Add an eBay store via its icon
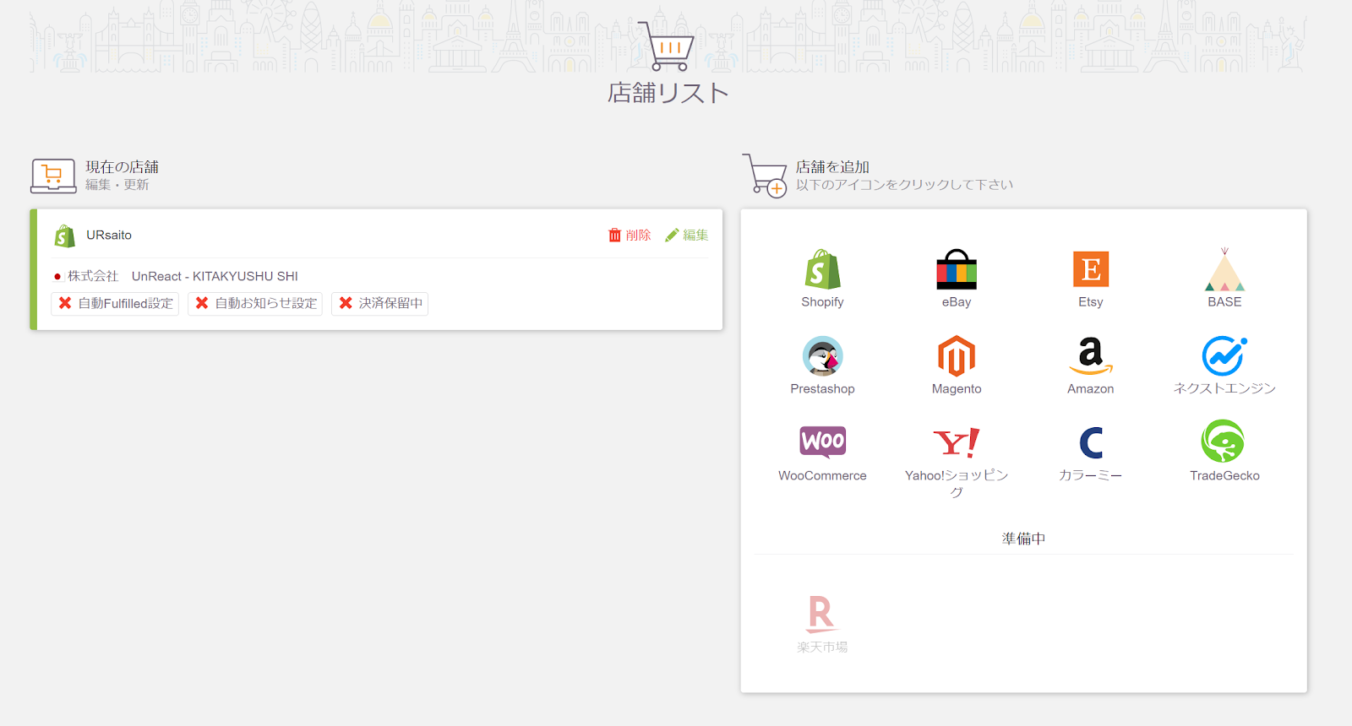The width and height of the screenshot is (1352, 726). pos(957,270)
